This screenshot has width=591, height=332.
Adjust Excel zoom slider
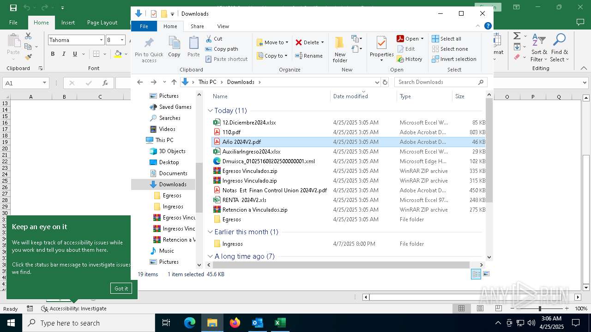tap(540, 308)
